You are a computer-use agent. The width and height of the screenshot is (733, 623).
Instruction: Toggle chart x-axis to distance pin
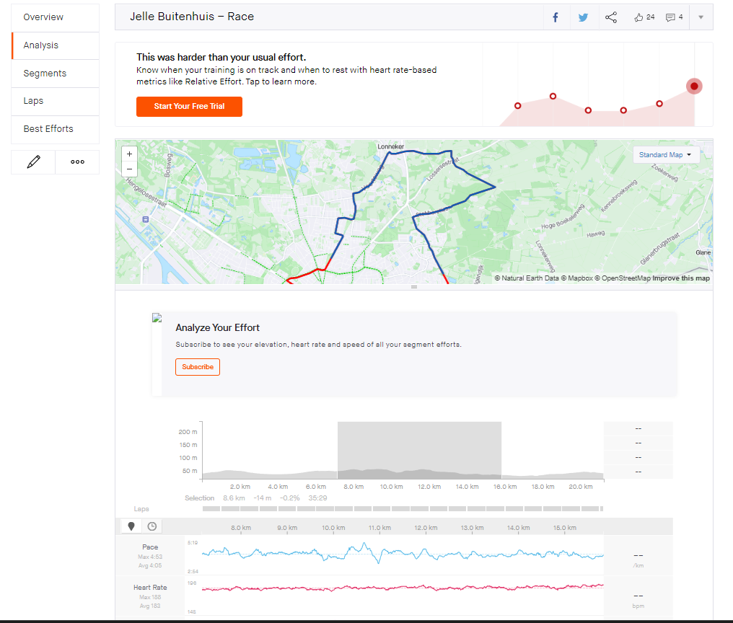click(x=131, y=526)
